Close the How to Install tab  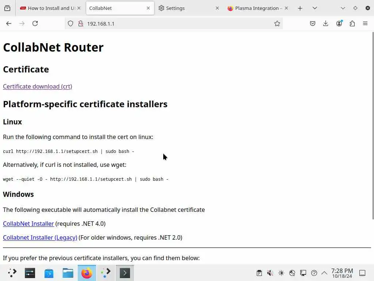(79, 8)
